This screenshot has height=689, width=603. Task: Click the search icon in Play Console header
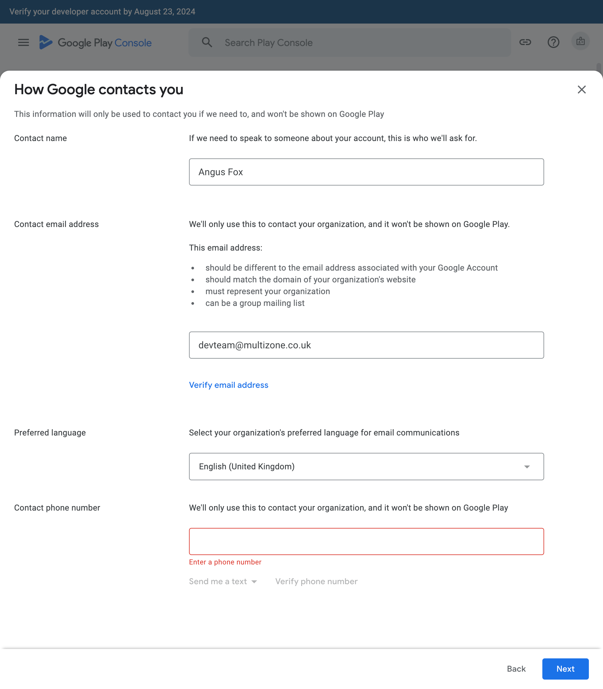[x=207, y=42]
